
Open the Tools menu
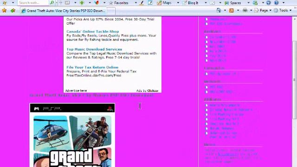click(x=283, y=10)
